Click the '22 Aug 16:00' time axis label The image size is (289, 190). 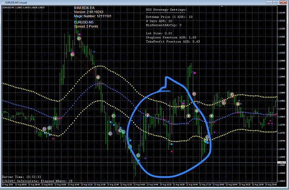coord(179,184)
